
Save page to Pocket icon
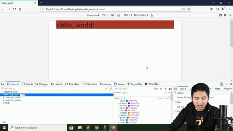[184, 9]
